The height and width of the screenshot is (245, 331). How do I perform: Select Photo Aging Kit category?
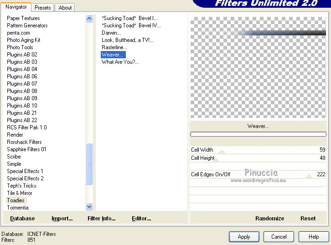click(x=24, y=40)
